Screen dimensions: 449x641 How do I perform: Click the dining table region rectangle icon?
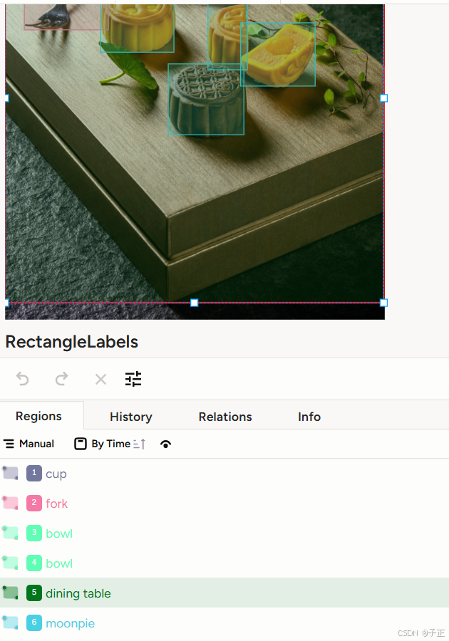point(10,593)
